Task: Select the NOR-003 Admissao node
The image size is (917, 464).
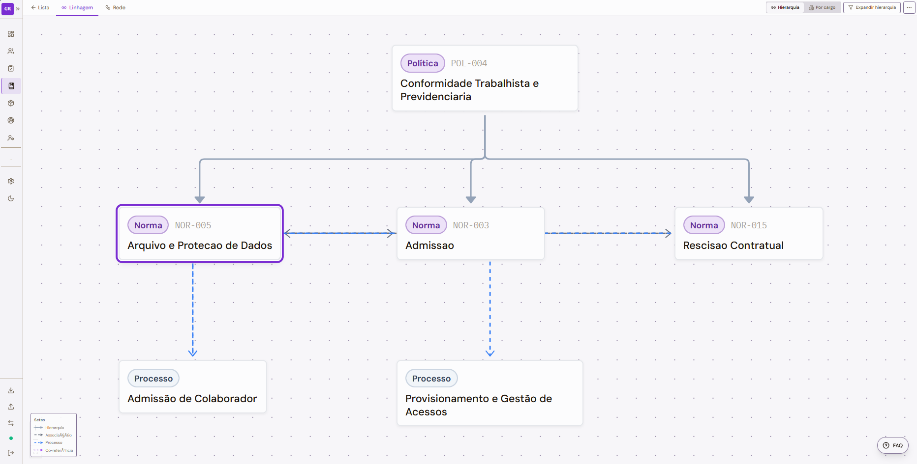Action: pos(471,234)
